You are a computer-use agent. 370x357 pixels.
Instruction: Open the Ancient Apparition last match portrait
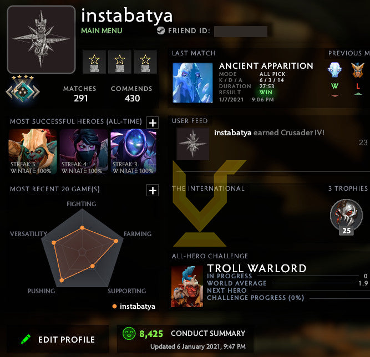[x=193, y=83]
